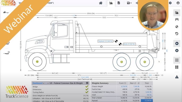This screenshot has width=182, height=102.
Task: Open the user account profile icon
Action: coord(178,3)
